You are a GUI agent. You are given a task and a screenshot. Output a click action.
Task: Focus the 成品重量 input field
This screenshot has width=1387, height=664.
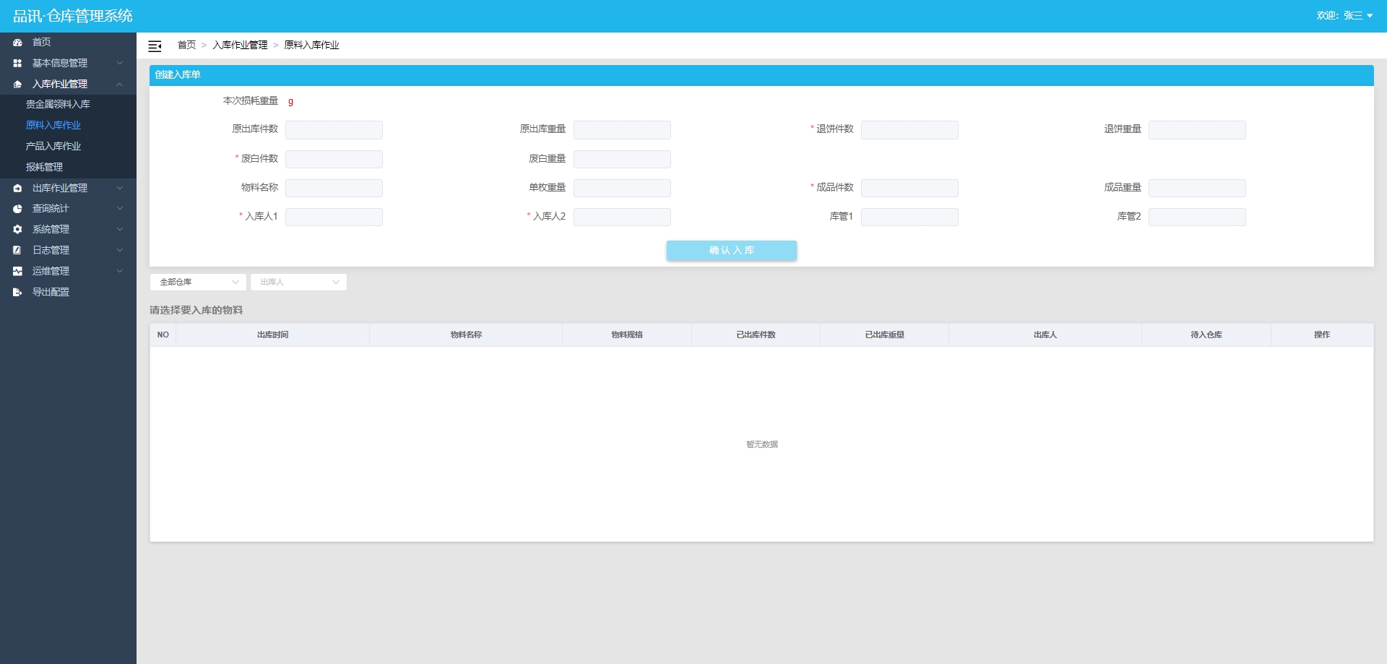coord(1197,188)
